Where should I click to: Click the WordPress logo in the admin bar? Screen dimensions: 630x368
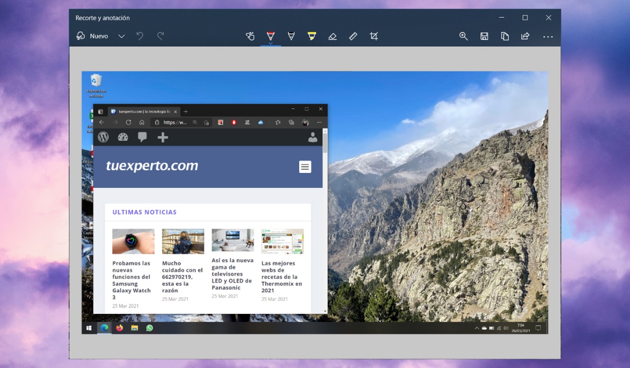pos(103,137)
